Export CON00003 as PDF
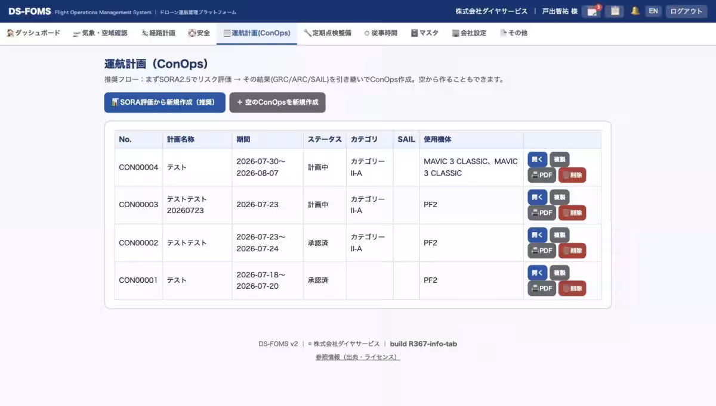The image size is (716, 406). click(542, 213)
